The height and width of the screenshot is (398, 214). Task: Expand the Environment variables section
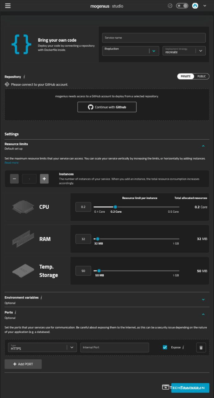[203, 300]
